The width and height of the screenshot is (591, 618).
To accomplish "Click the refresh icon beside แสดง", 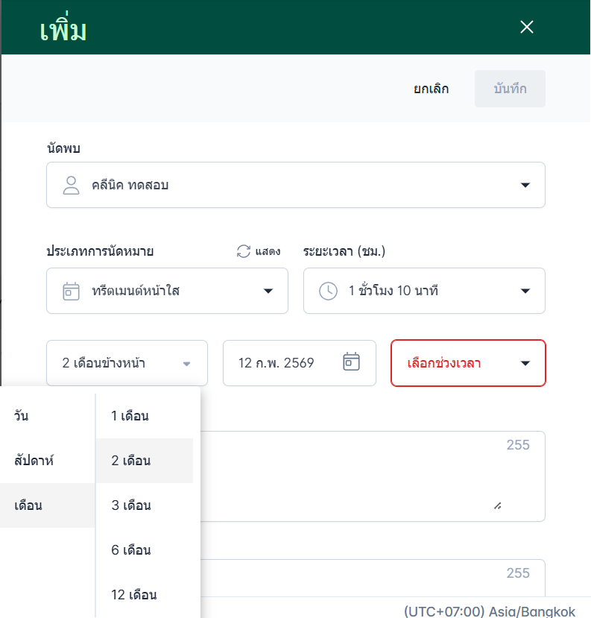I will pyautogui.click(x=244, y=251).
